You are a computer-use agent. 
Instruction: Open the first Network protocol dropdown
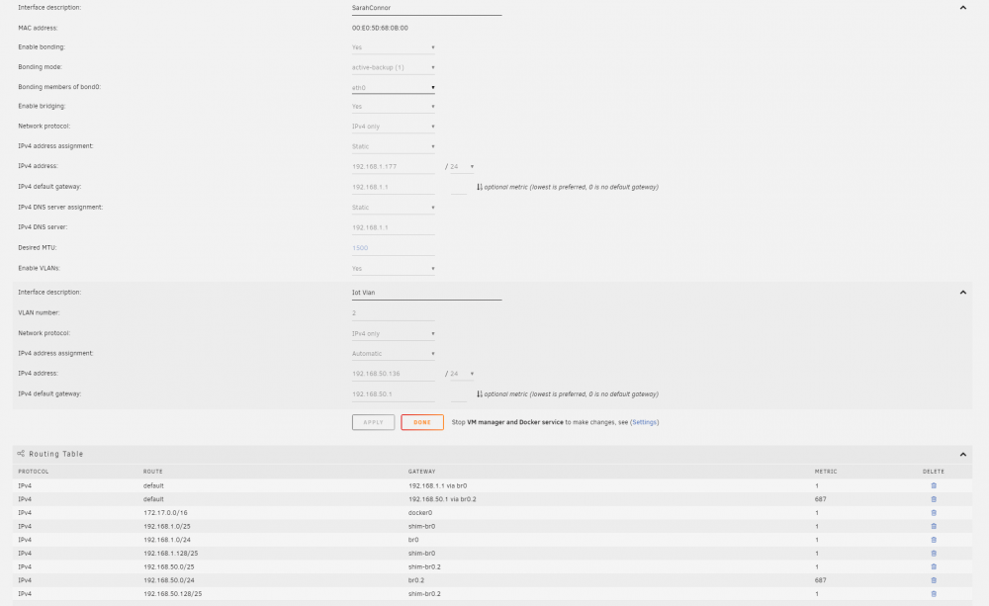click(x=393, y=127)
